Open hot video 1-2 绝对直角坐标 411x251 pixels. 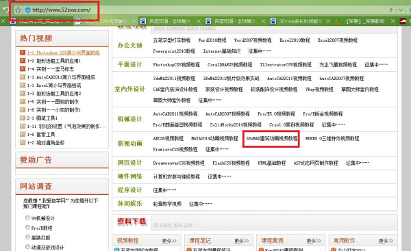[x=46, y=143]
